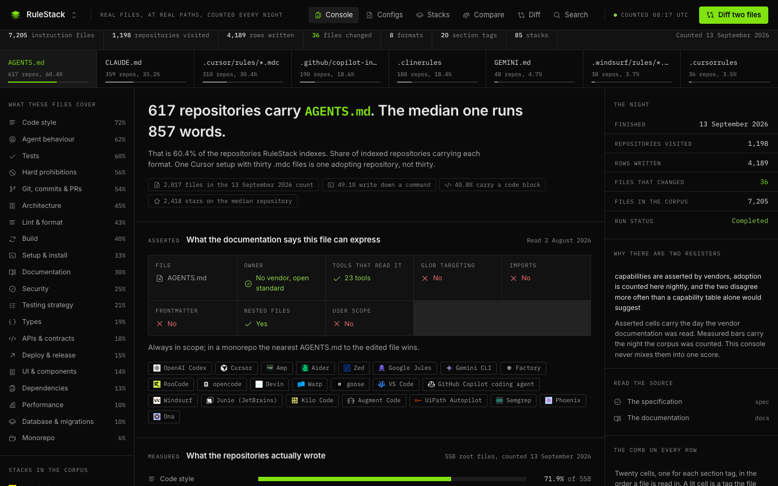Click the Monorepo folder icon
Viewport: 778px width, 486px height.
pos(12,438)
